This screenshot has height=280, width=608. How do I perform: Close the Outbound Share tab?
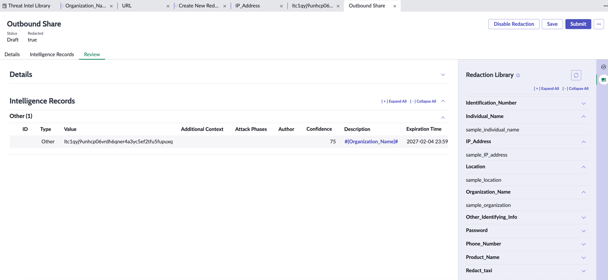(394, 6)
